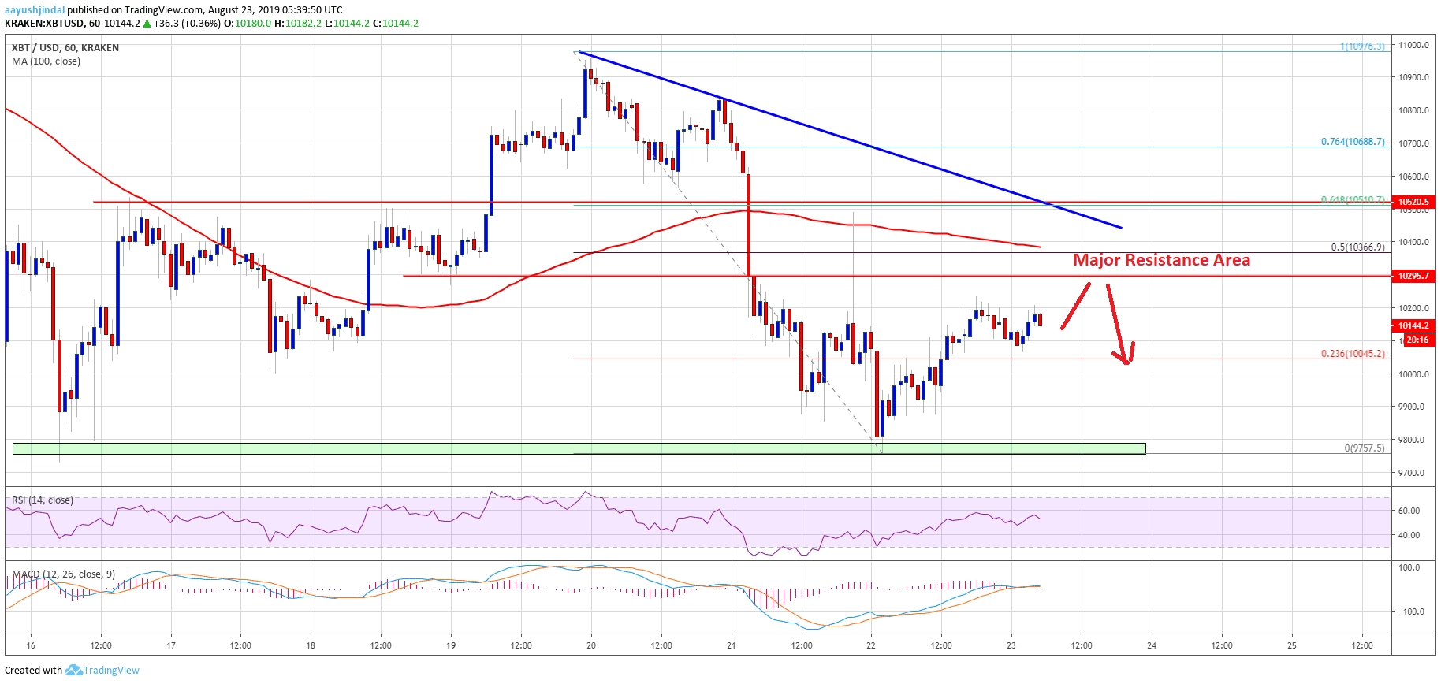Click the 10144.2 current price label
The width and height of the screenshot is (1441, 684).
point(1413,325)
